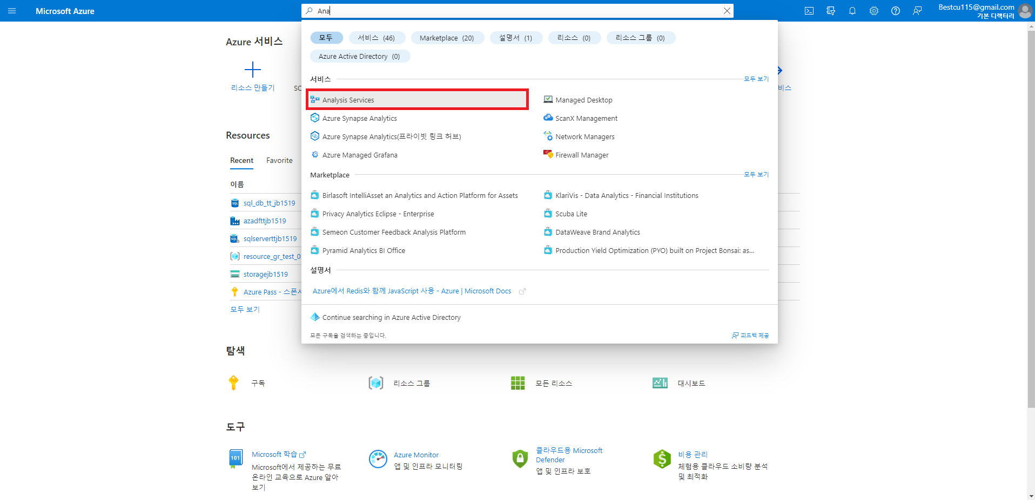The width and height of the screenshot is (1035, 500).
Task: Select the 리소스 (0) filter pill
Action: pos(574,38)
